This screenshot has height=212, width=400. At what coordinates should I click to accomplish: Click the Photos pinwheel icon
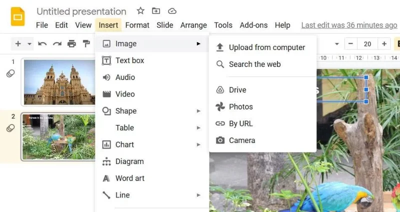point(220,106)
